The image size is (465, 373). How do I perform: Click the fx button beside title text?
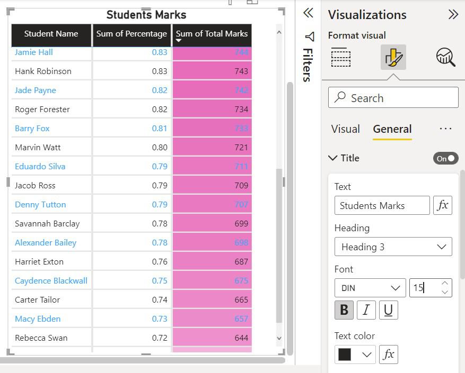click(x=443, y=205)
